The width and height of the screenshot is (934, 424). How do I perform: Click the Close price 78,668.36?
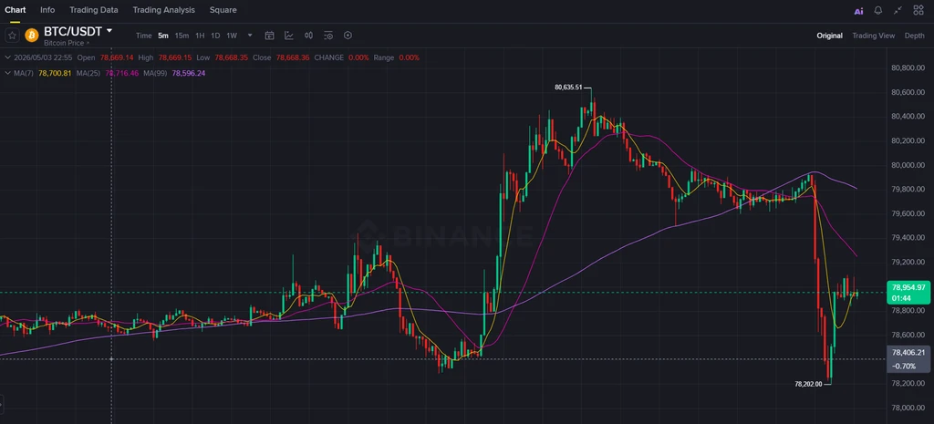293,57
